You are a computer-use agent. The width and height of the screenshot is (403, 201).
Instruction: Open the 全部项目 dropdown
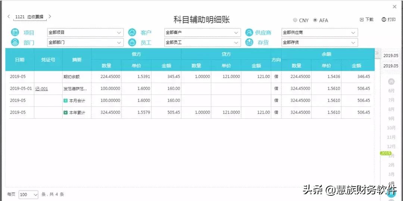click(85, 32)
